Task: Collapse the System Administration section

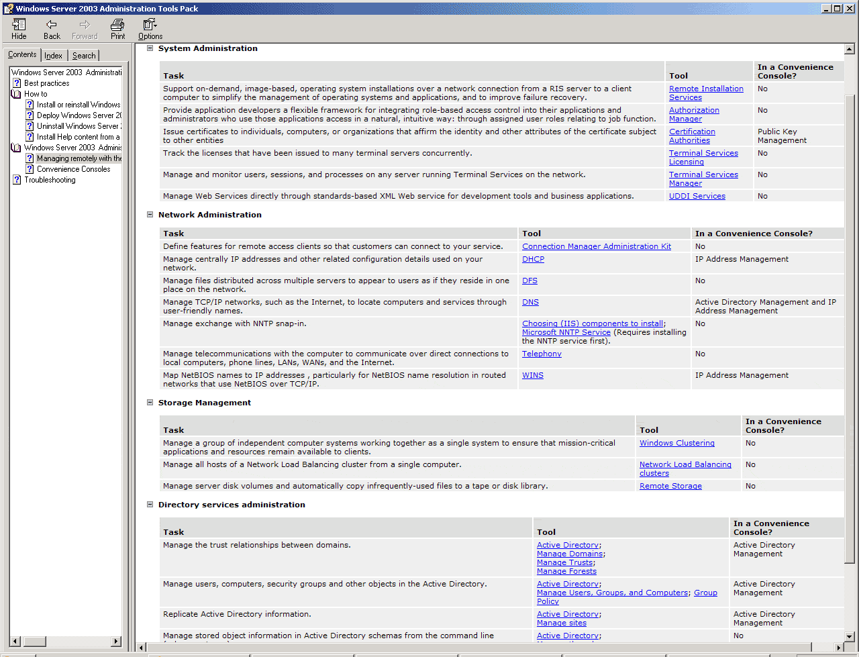Action: (150, 48)
